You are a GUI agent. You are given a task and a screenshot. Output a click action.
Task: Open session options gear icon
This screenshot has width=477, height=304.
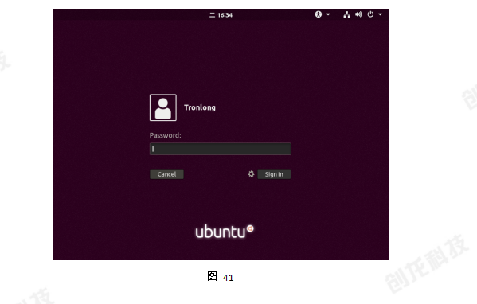click(251, 174)
